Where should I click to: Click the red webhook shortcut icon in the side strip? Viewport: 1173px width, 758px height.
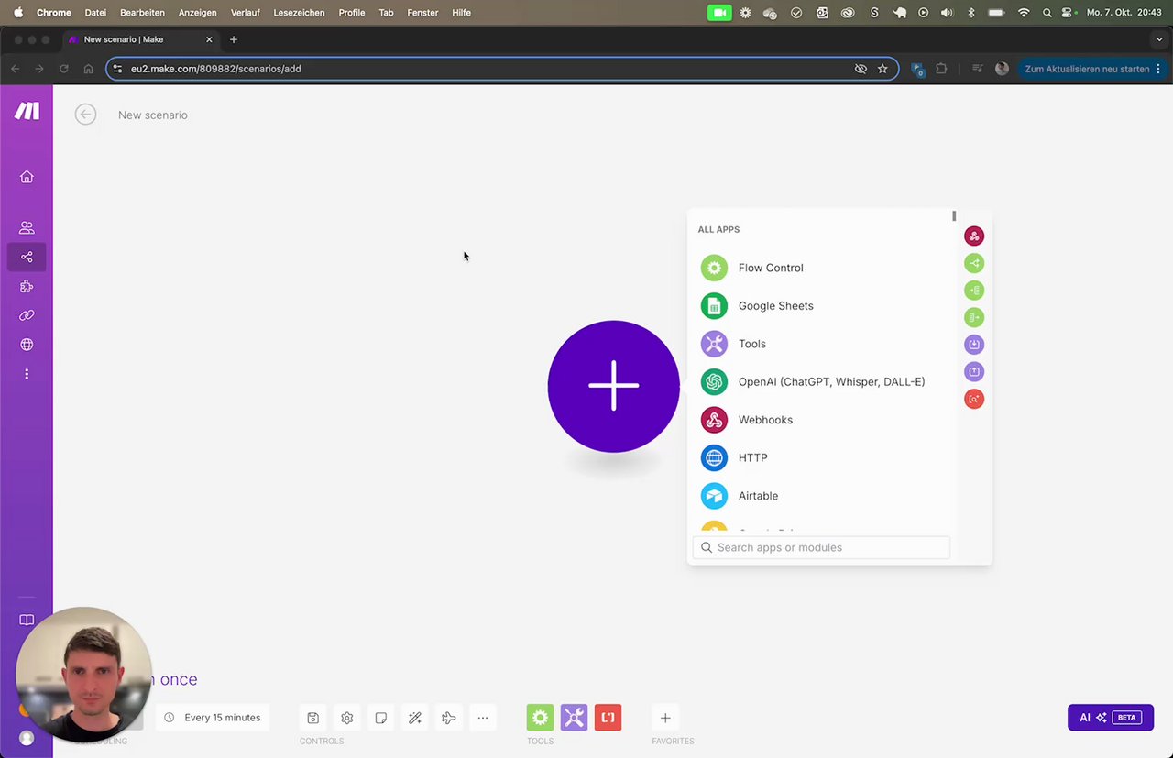[974, 236]
